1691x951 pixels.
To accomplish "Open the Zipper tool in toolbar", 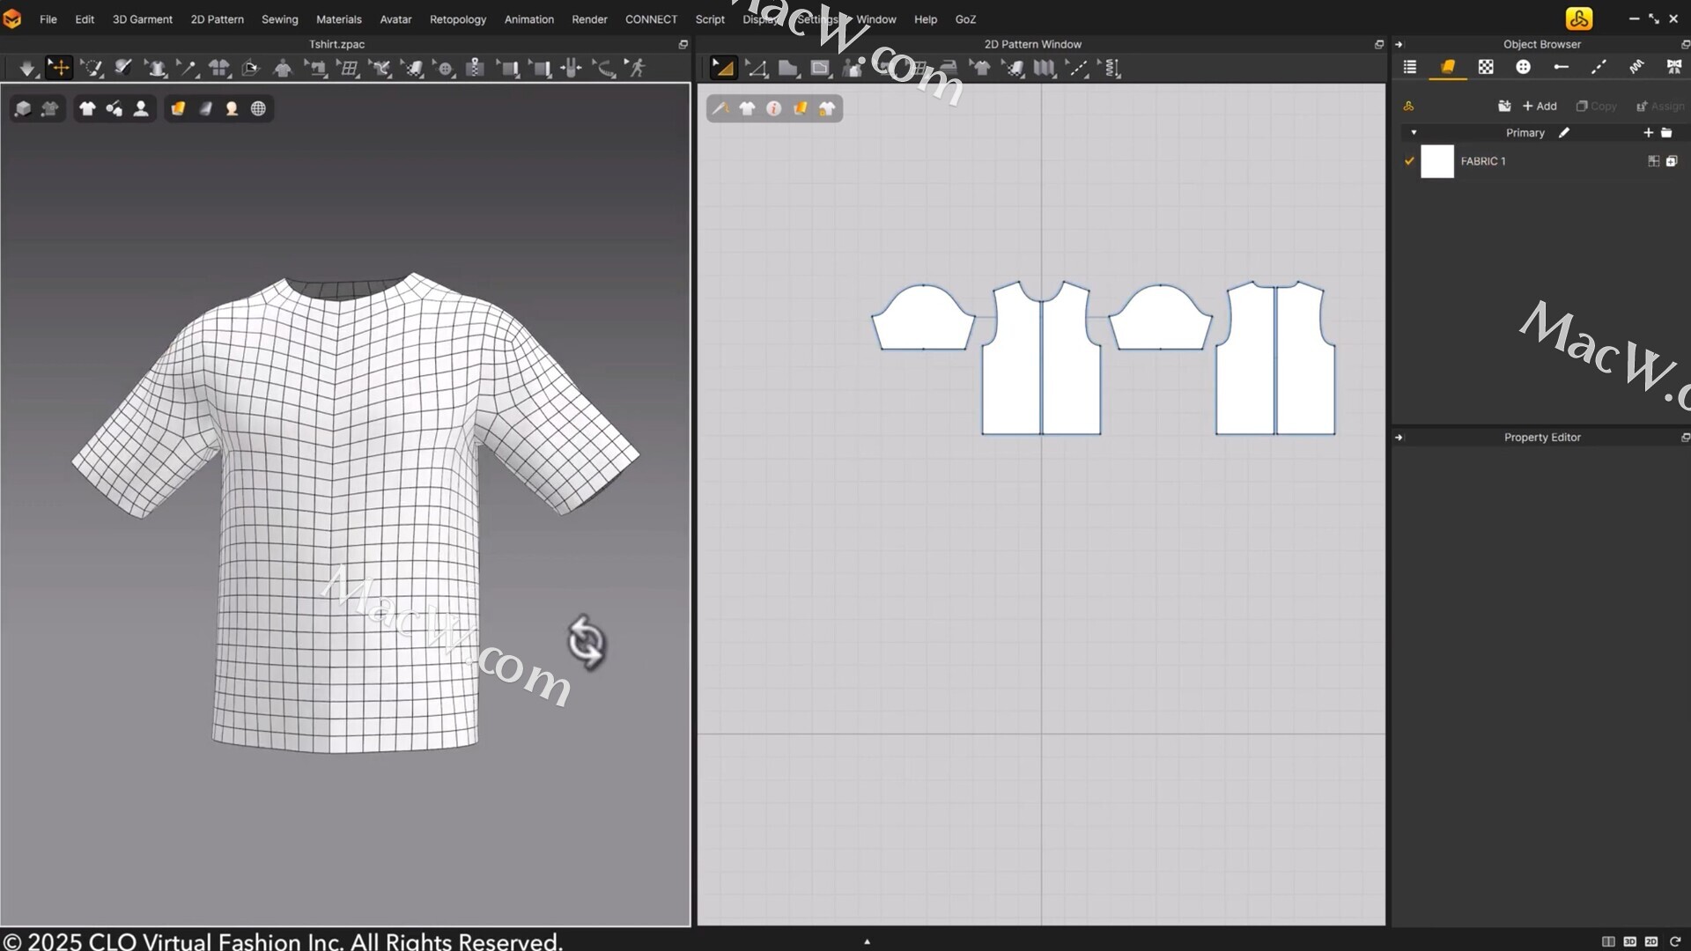I will 476,68.
